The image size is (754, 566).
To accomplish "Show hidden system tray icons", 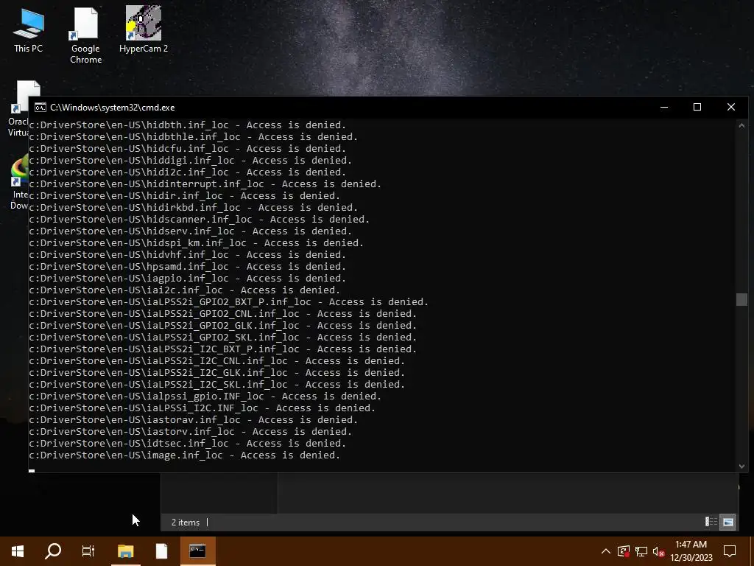I will pos(606,551).
